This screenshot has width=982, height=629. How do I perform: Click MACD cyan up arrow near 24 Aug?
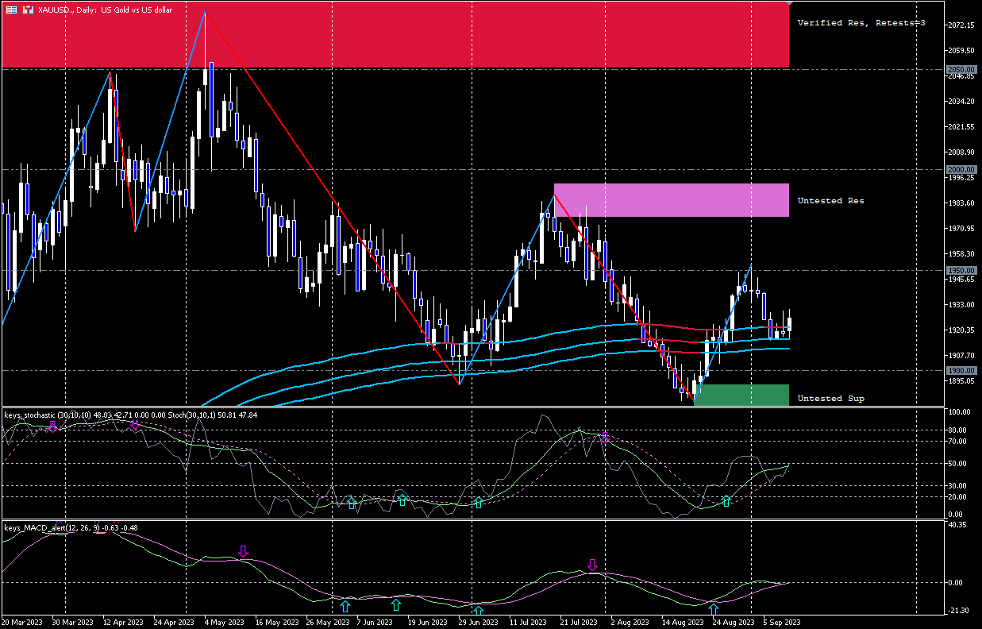[x=714, y=609]
